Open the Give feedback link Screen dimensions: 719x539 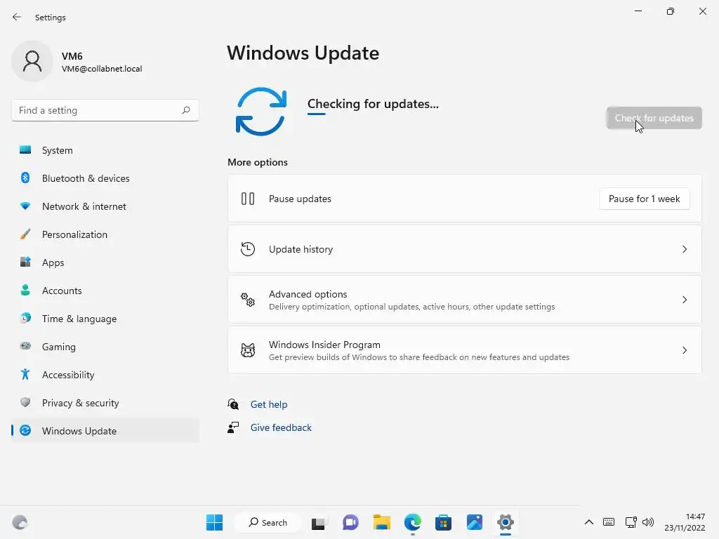(x=281, y=427)
